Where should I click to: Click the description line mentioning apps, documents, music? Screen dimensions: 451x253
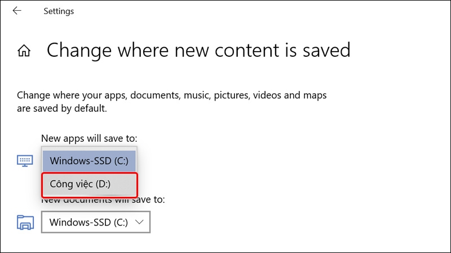click(x=172, y=95)
